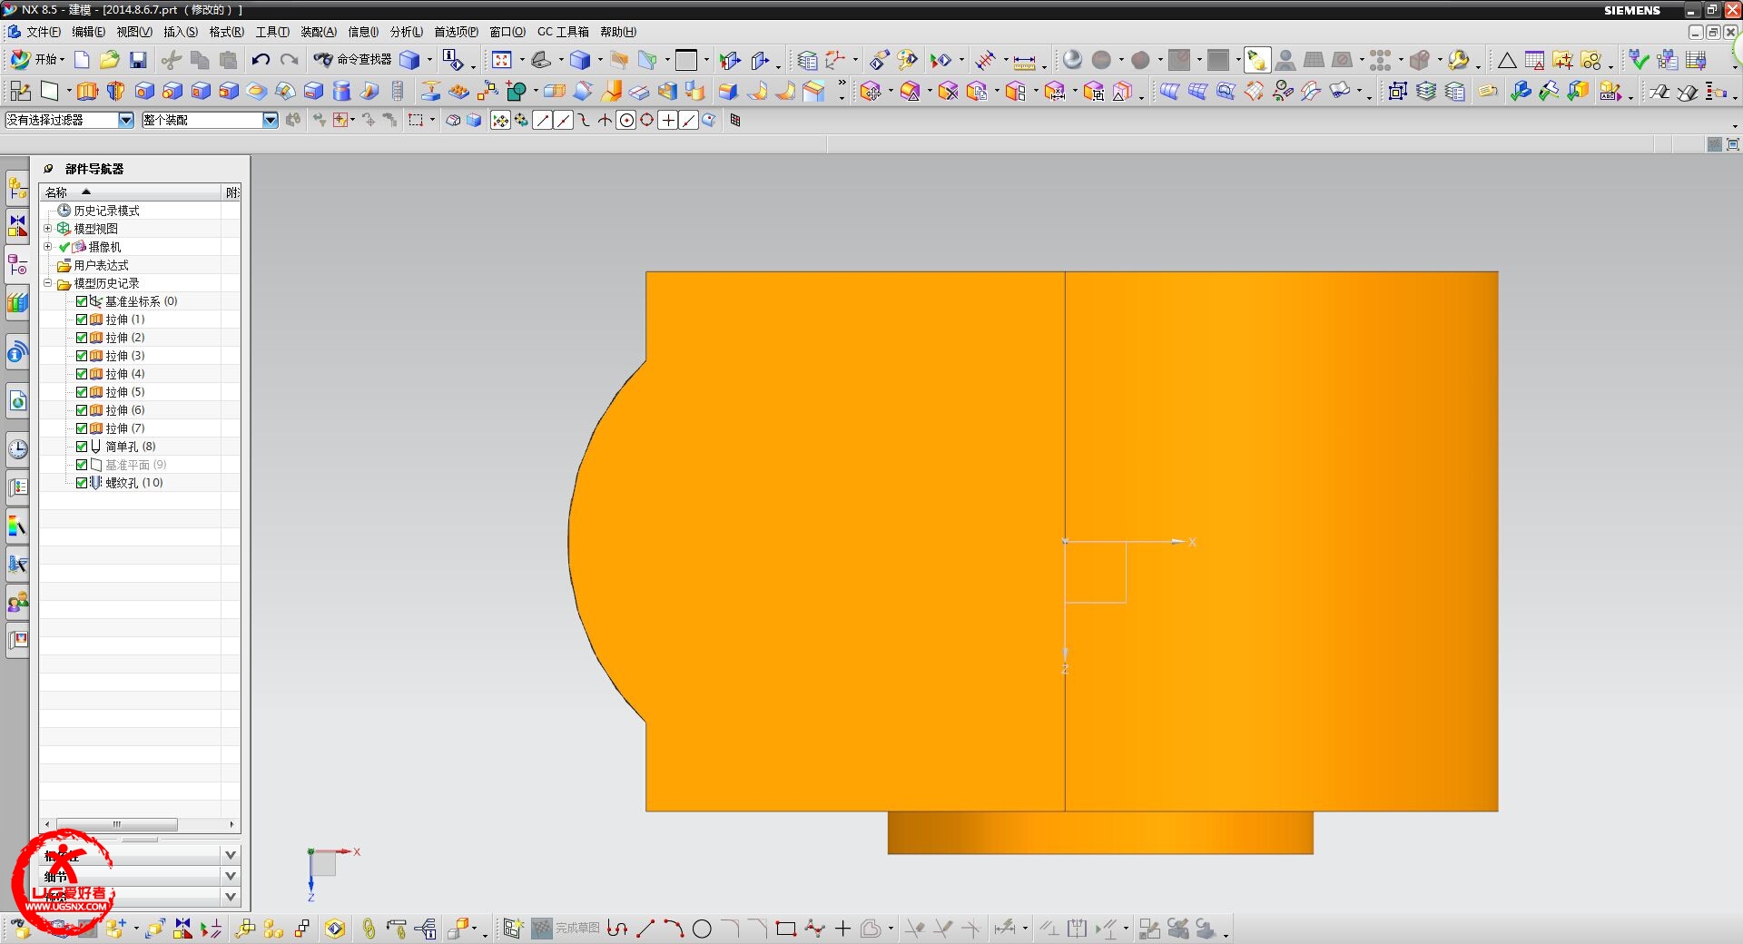Viewport: 1743px width, 944px height.
Task: Click the Undo arrow
Action: [x=261, y=60]
